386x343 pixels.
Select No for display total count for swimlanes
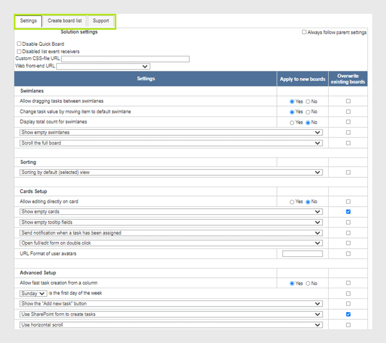point(308,123)
